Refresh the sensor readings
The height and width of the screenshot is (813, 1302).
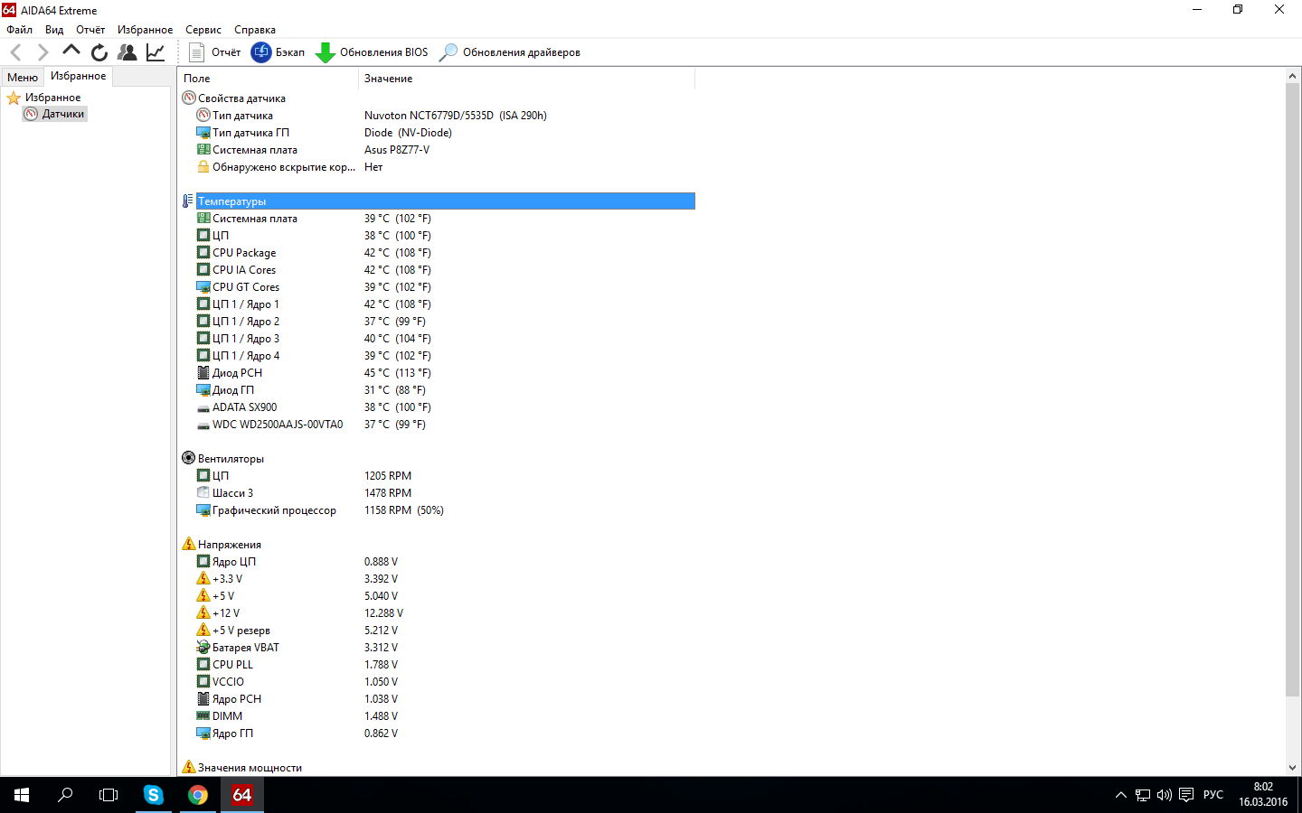[x=99, y=52]
